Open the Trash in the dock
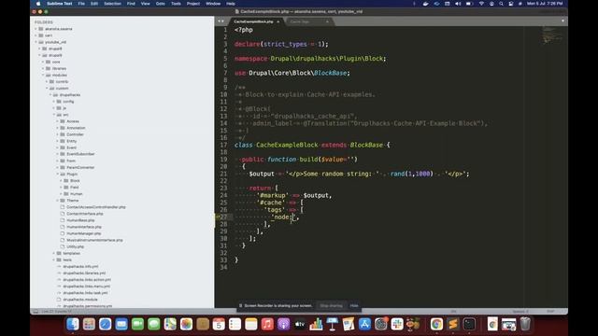 point(525,324)
